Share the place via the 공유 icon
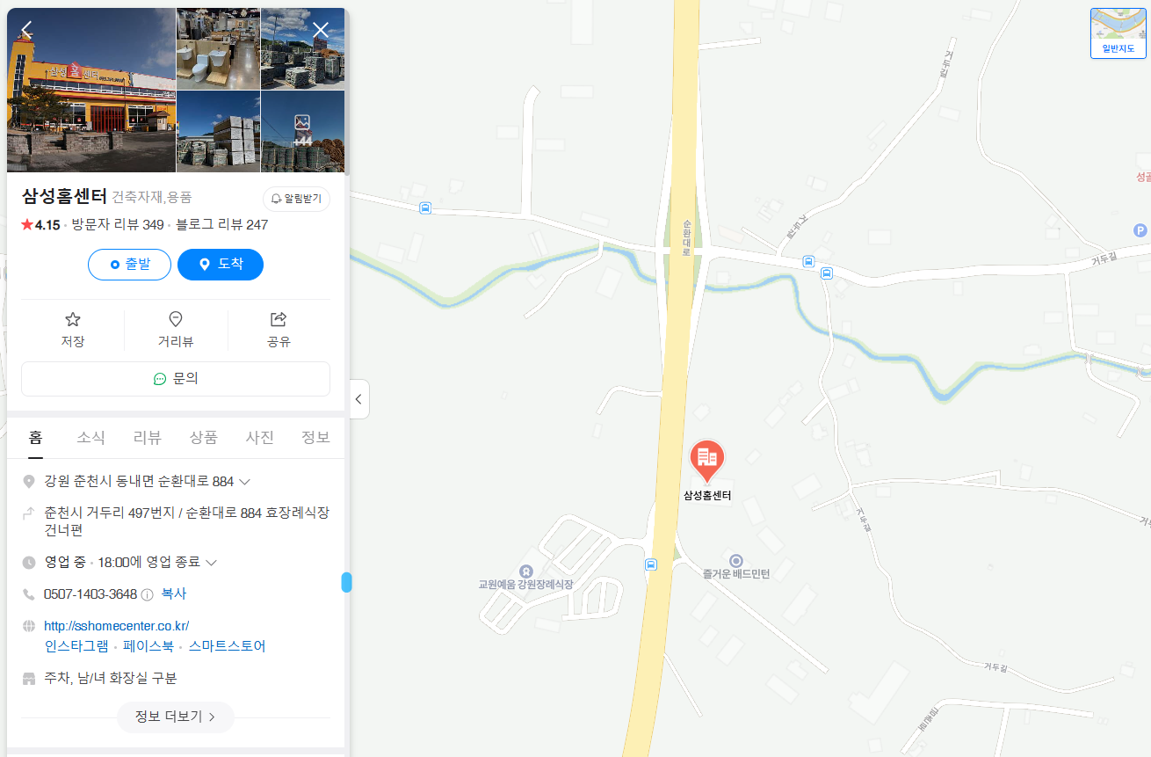 tap(279, 330)
